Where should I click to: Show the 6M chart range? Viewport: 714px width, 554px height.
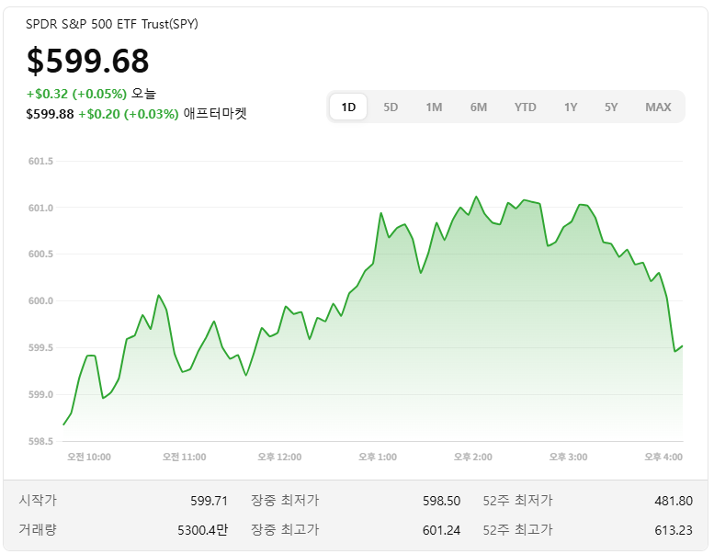(479, 107)
